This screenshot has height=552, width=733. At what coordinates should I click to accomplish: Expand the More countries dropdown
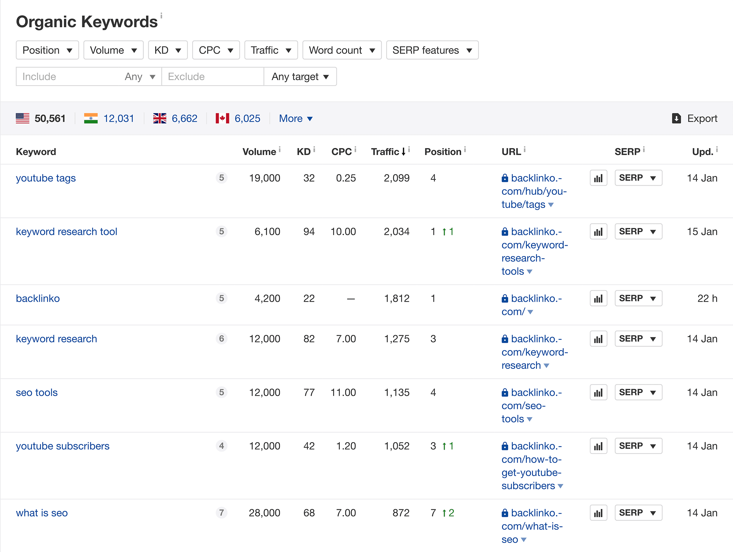(295, 118)
